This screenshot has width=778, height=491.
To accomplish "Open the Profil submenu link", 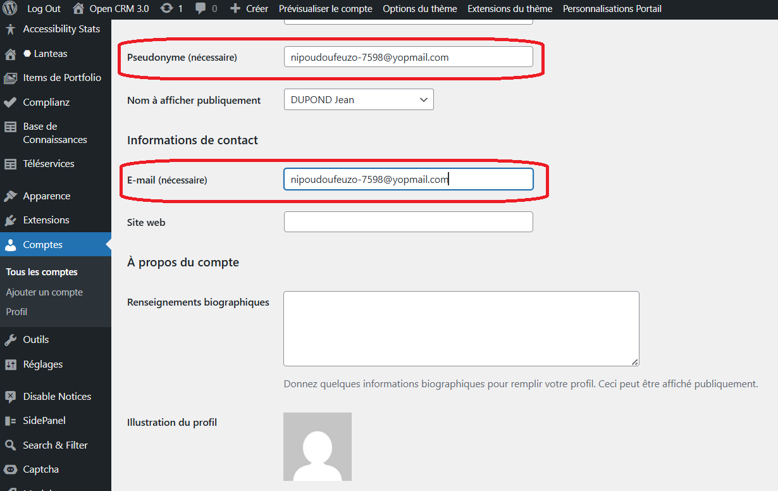I will (x=16, y=312).
